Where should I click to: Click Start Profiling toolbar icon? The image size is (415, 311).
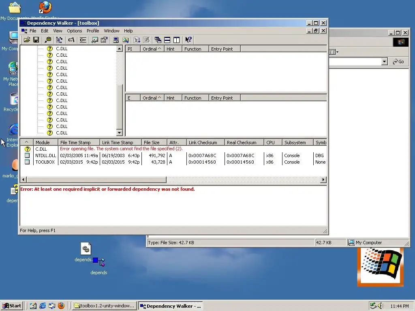[137, 40]
